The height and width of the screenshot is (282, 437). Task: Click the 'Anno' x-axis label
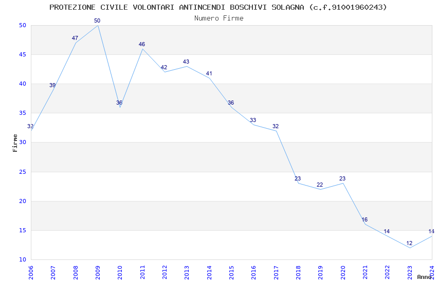(424, 277)
